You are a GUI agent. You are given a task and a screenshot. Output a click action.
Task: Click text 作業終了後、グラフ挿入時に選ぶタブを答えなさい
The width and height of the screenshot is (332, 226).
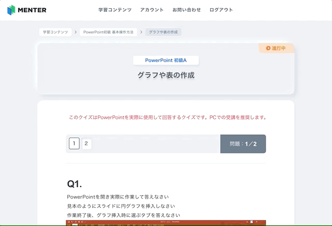(123, 215)
